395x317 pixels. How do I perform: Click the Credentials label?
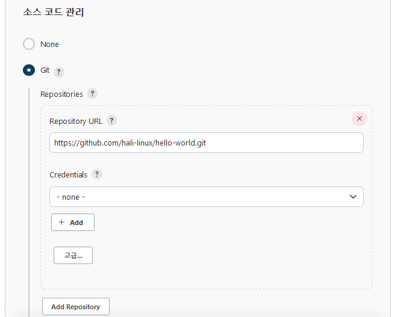pyautogui.click(x=68, y=174)
